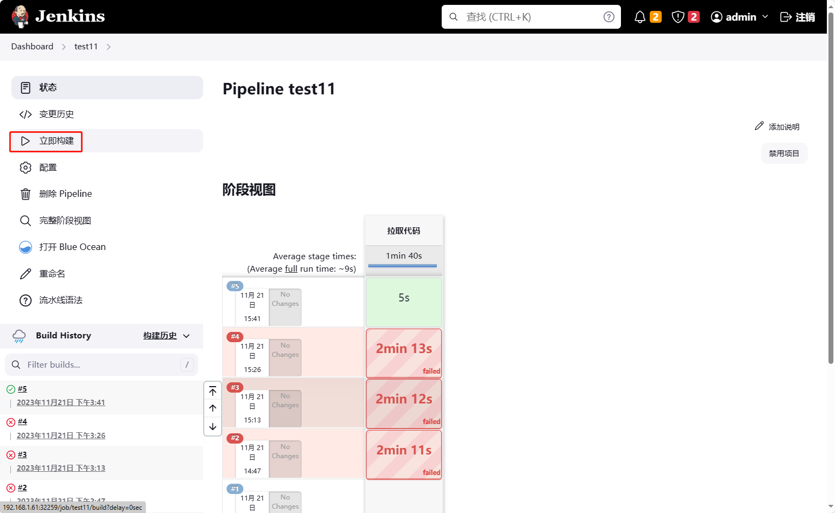The width and height of the screenshot is (835, 513).
Task: Click the 禁用项目 button
Action: tap(784, 153)
